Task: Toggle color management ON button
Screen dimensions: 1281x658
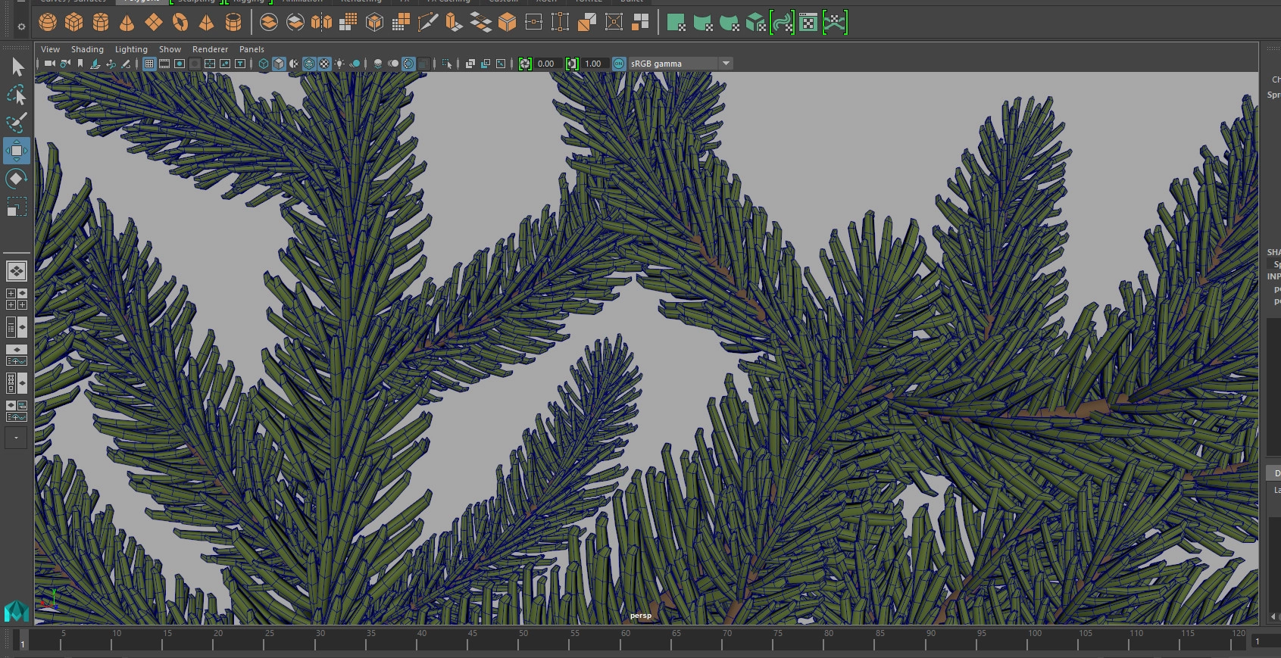Action: [x=619, y=64]
